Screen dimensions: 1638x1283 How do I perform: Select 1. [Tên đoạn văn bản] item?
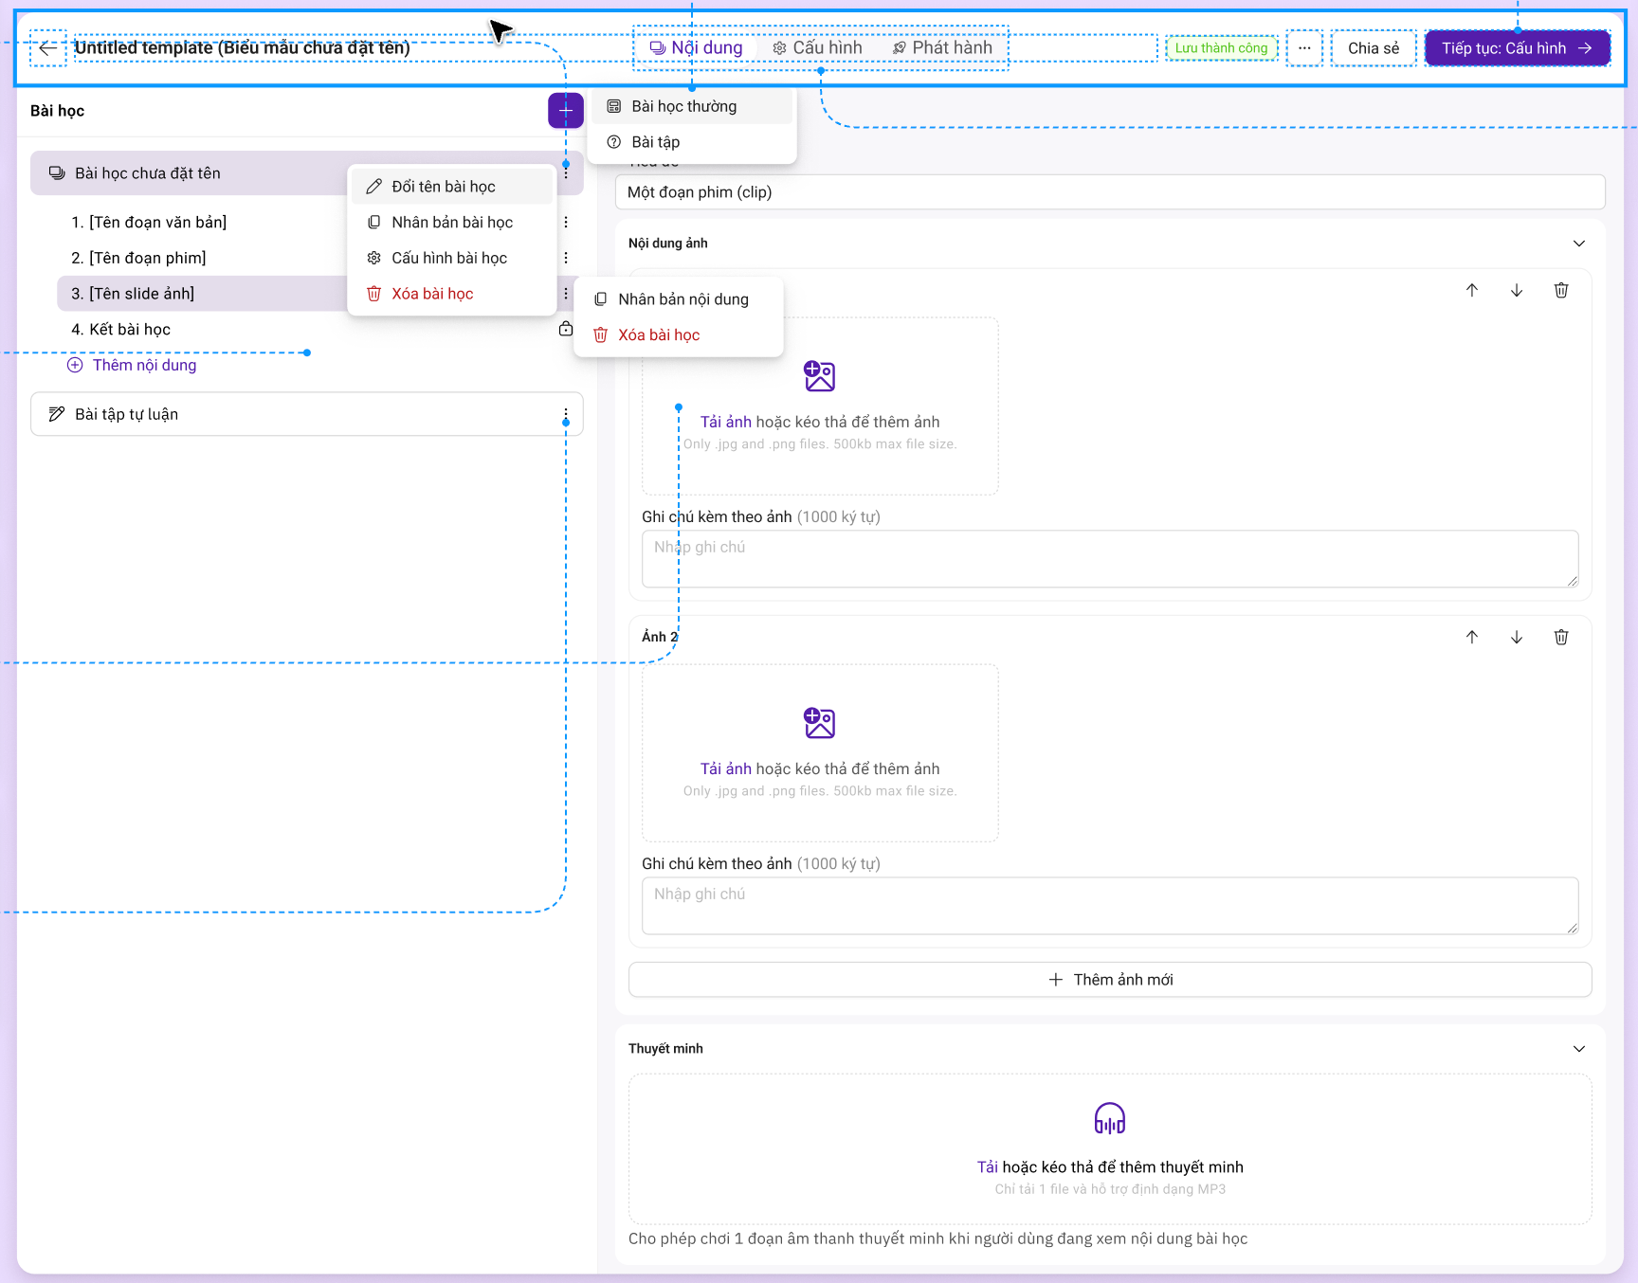click(x=149, y=223)
